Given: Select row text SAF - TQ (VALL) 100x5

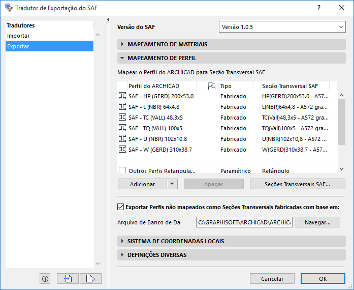Looking at the screenshot, I should [155, 128].
